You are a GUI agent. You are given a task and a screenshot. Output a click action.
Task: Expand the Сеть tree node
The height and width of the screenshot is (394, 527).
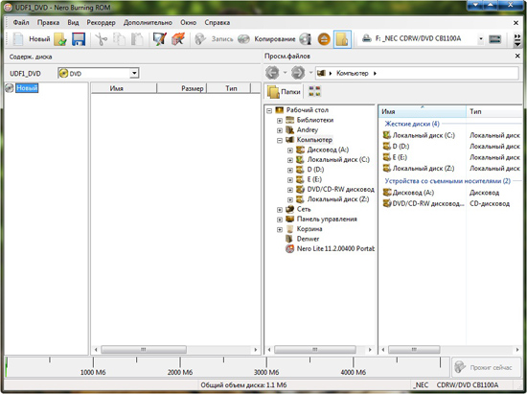pyautogui.click(x=280, y=210)
